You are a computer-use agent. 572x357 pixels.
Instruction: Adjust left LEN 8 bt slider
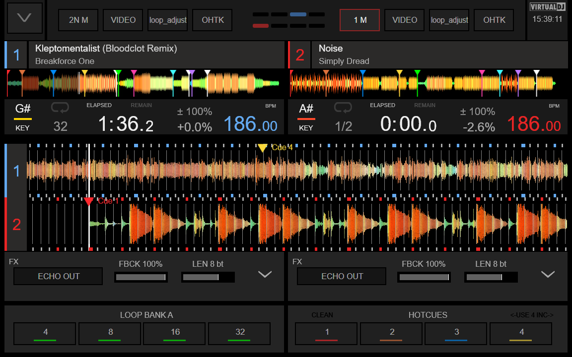coord(208,277)
